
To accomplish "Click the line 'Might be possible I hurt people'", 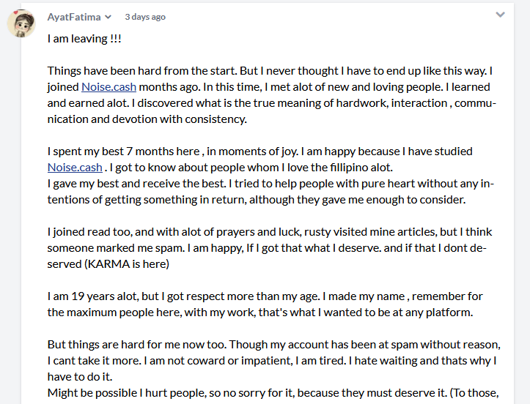I will point(273,393).
